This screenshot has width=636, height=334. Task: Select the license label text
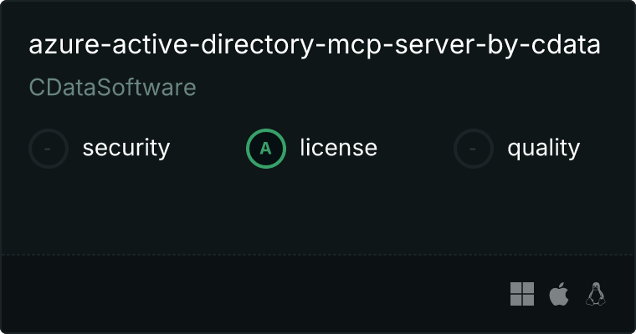click(x=338, y=149)
